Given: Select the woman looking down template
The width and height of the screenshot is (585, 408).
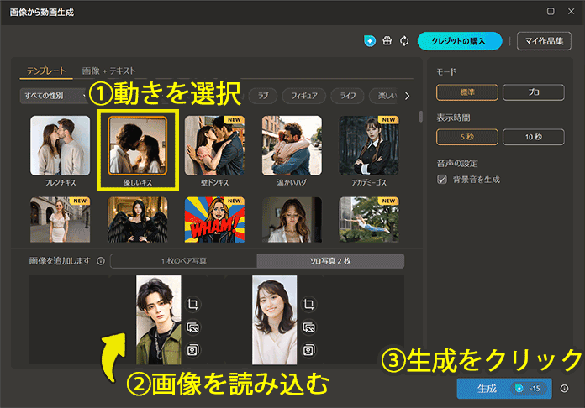Looking at the screenshot, I should (x=292, y=220).
